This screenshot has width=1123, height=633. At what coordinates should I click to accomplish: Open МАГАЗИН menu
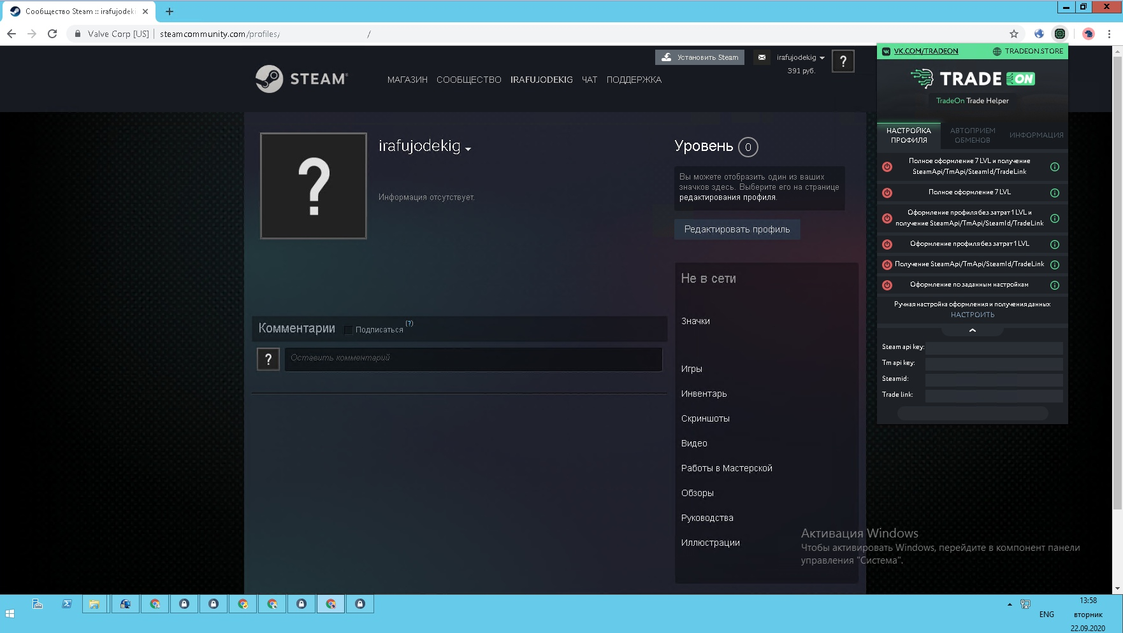(407, 80)
